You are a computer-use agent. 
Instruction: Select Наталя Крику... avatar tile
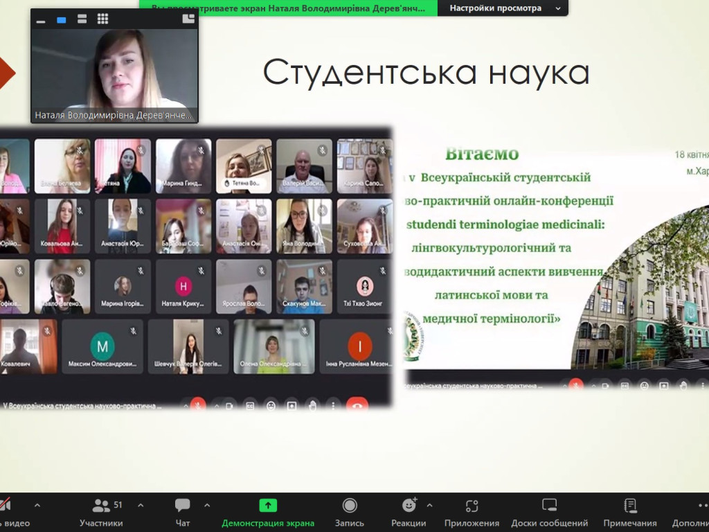(183, 286)
